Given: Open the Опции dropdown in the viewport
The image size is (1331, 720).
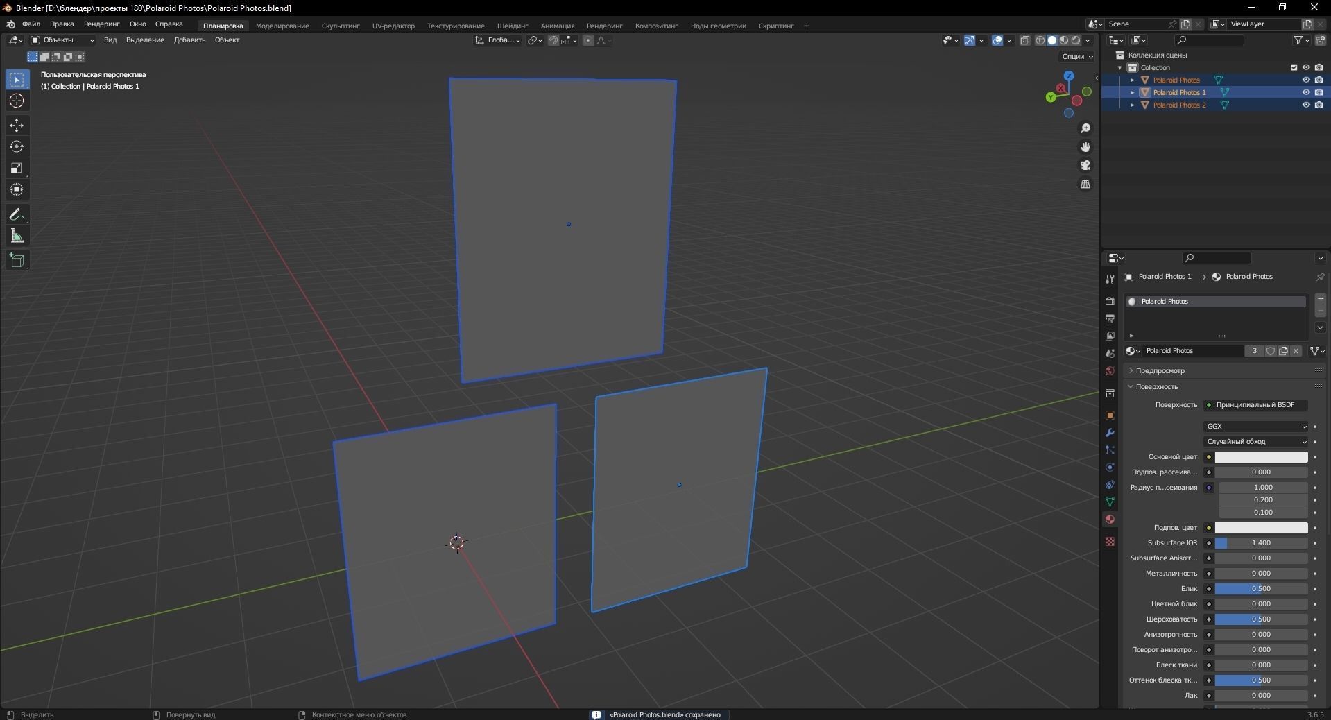Looking at the screenshot, I should click(x=1076, y=57).
